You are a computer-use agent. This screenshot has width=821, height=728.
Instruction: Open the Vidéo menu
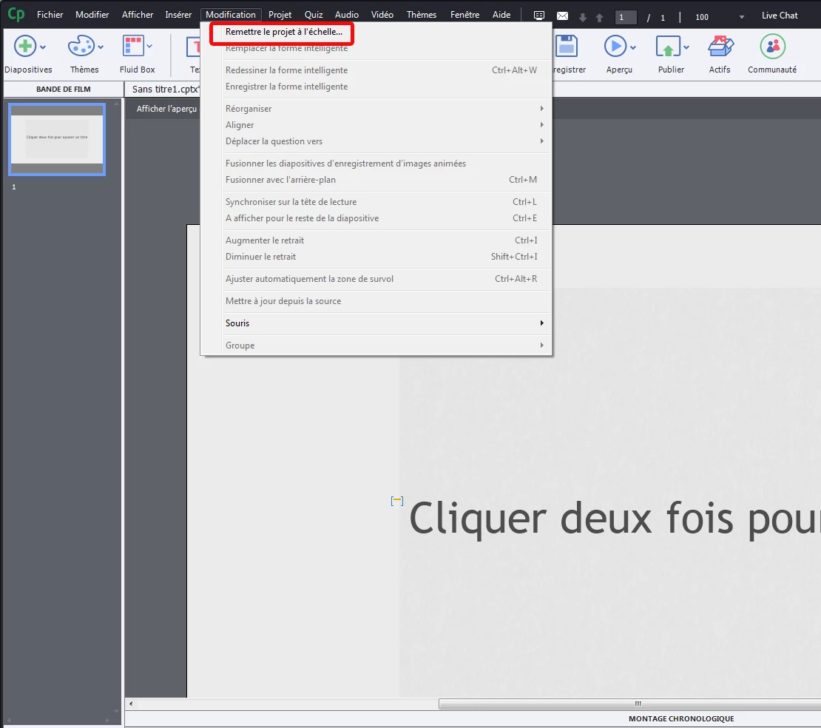point(382,15)
